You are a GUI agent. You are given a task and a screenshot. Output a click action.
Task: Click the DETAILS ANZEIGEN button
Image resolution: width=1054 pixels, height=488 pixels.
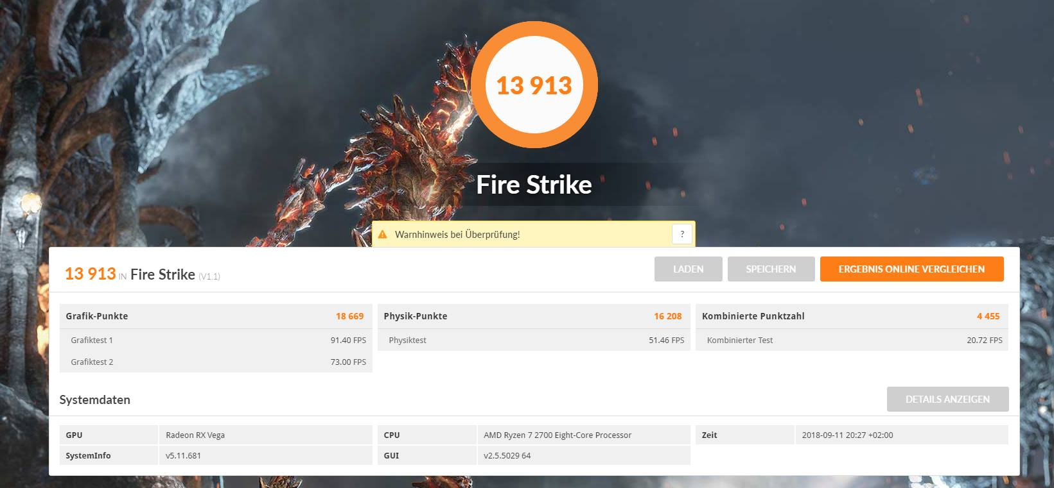pyautogui.click(x=947, y=399)
